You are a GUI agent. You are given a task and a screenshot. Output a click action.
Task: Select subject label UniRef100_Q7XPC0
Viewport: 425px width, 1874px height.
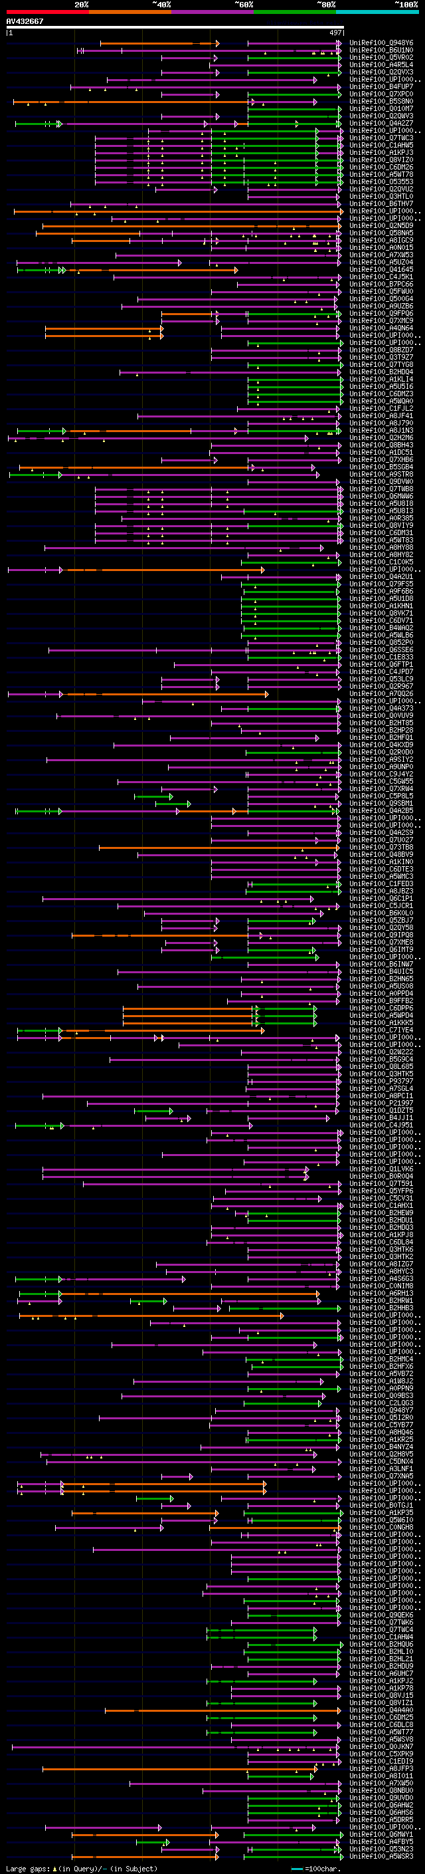coord(381,94)
